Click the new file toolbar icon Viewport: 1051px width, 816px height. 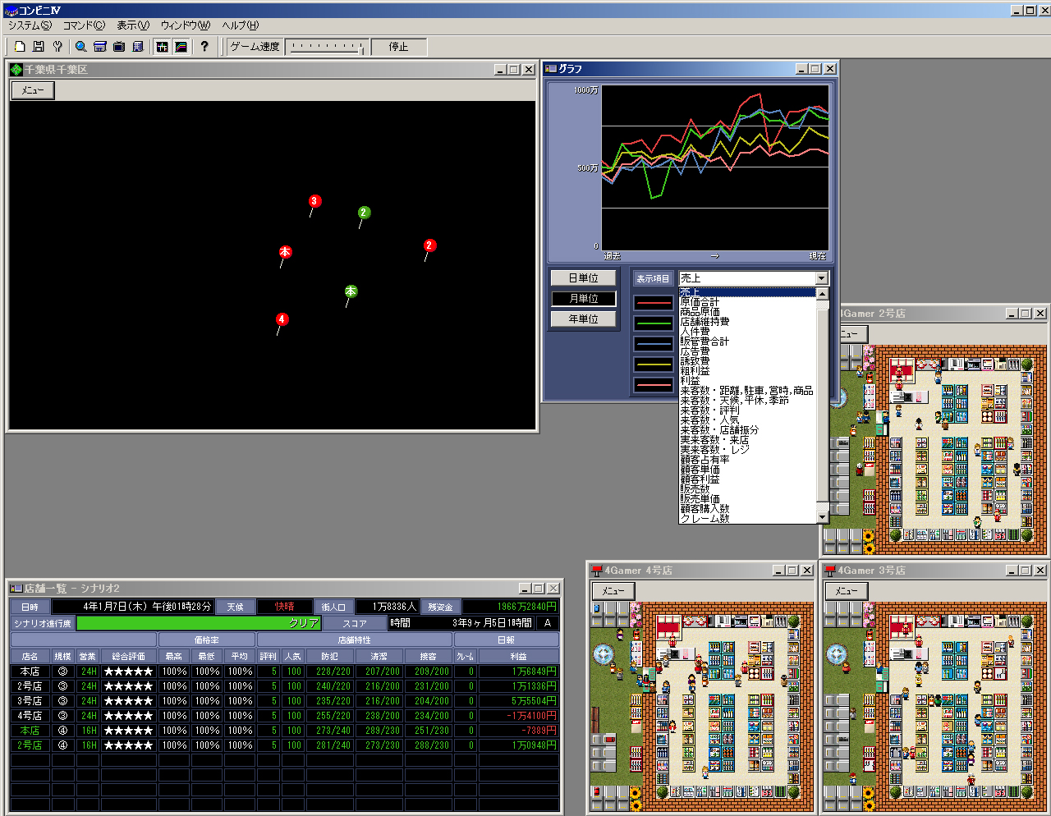[x=20, y=47]
